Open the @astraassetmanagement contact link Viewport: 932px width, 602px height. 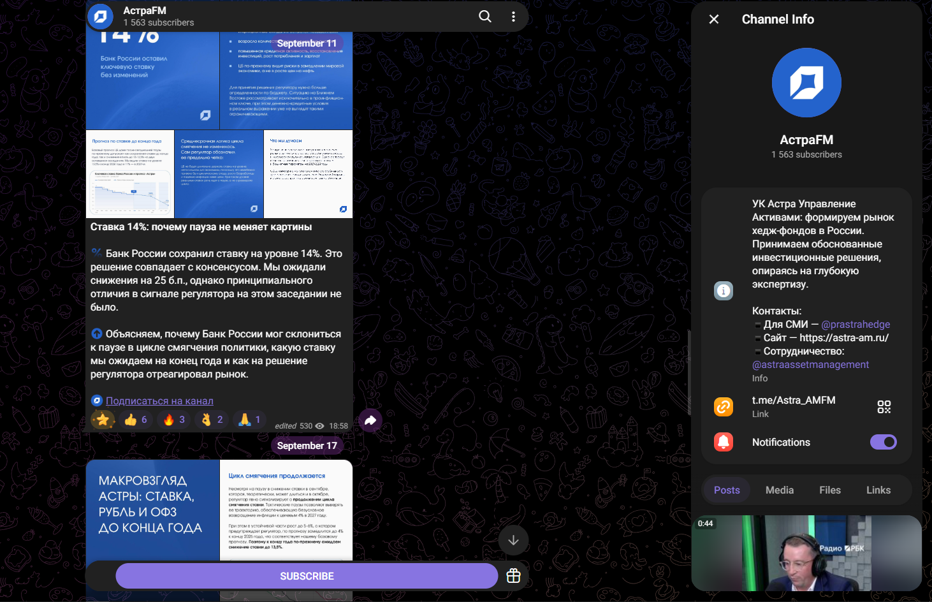810,364
